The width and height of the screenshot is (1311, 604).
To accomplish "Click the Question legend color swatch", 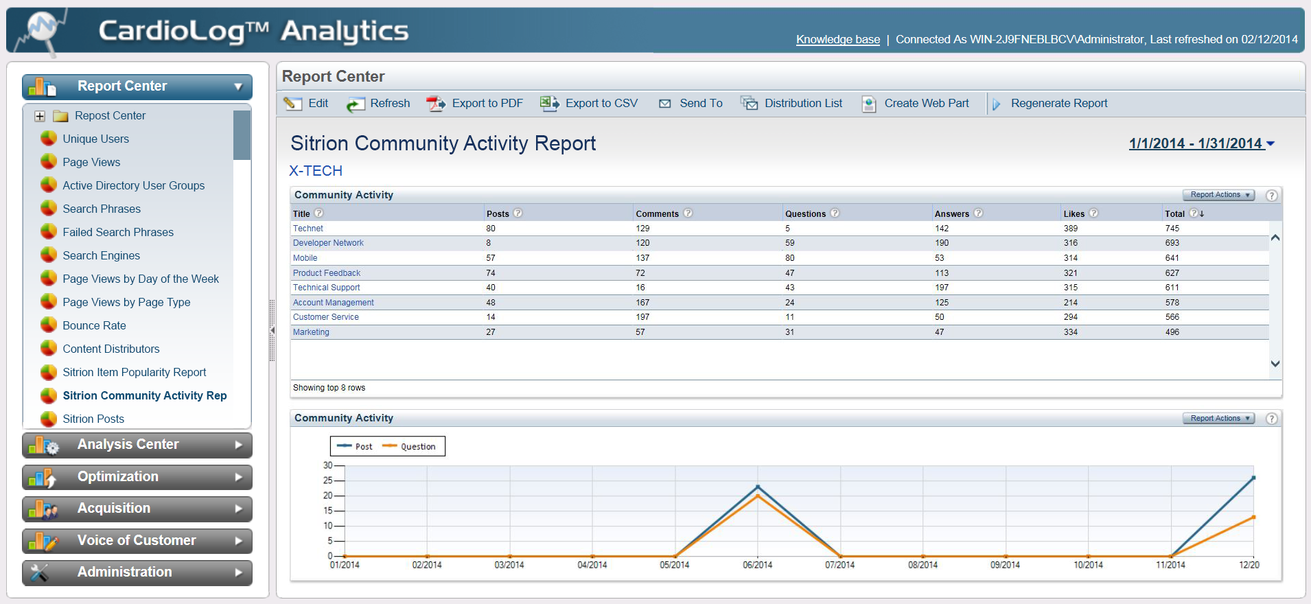I will click(x=390, y=446).
